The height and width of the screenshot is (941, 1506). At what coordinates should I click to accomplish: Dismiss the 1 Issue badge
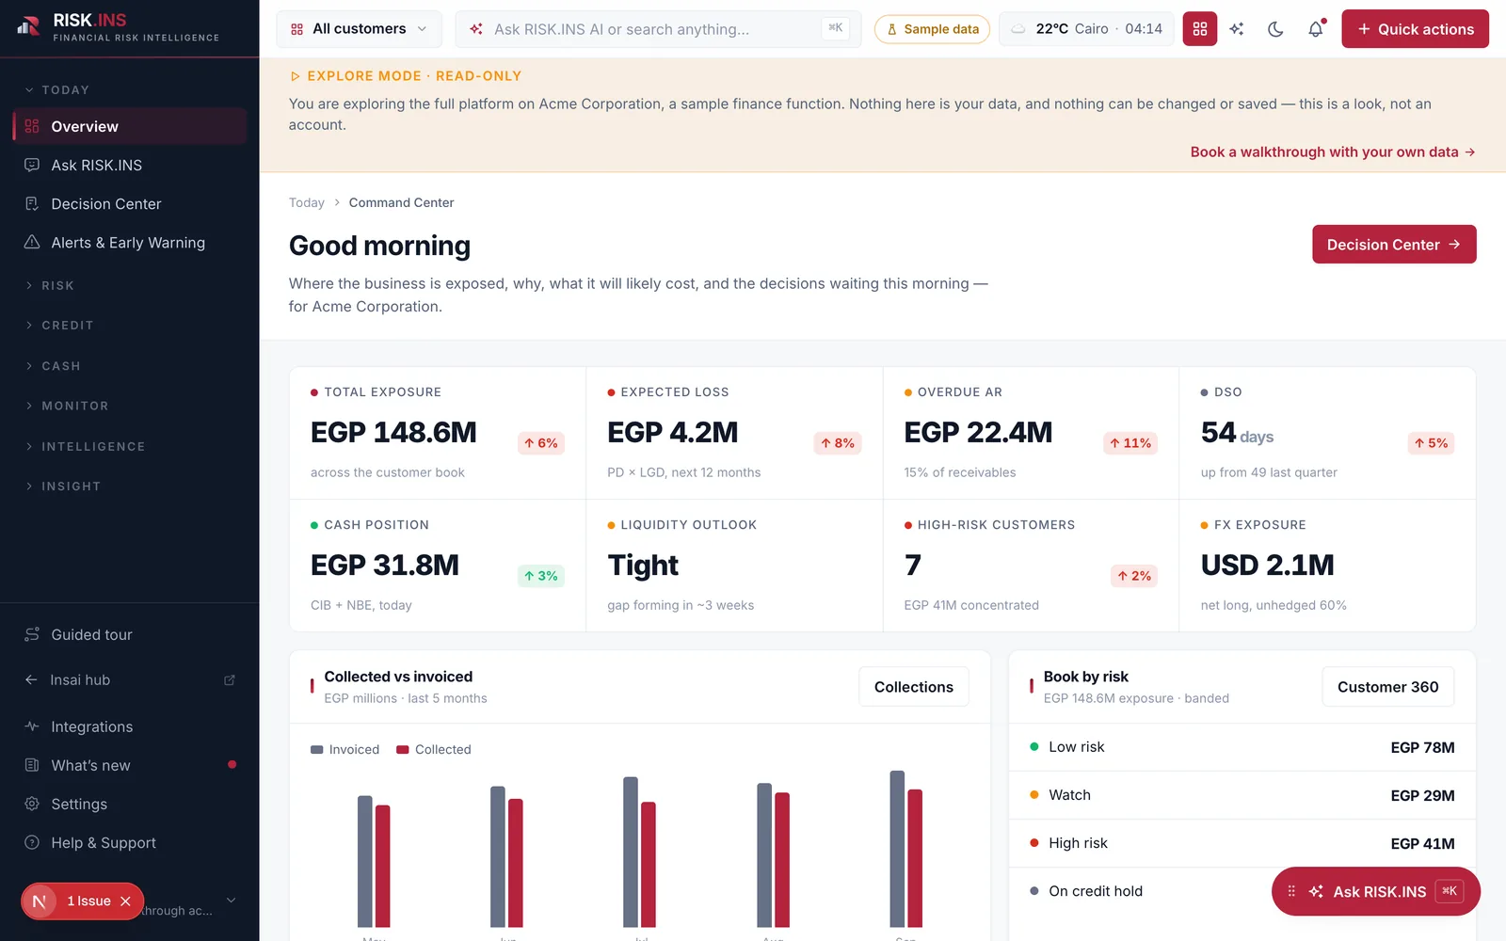click(125, 901)
